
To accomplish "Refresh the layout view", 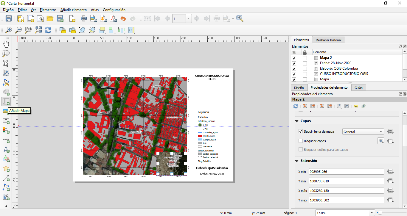I will 48,30.
